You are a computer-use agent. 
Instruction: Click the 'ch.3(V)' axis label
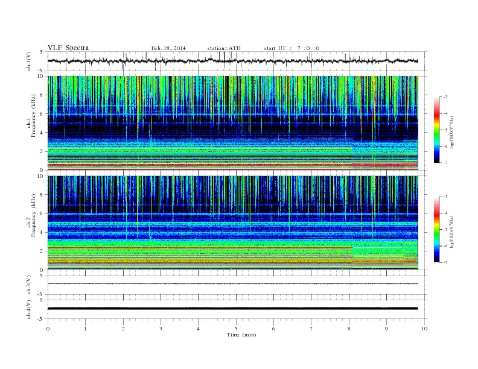click(28, 285)
